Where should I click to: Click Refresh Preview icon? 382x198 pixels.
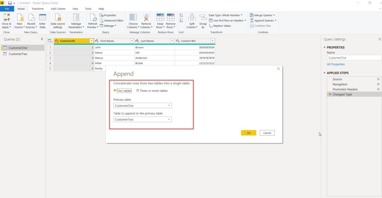point(93,18)
